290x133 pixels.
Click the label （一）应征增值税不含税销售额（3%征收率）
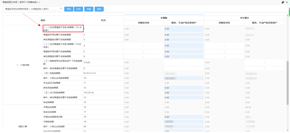[63, 29]
